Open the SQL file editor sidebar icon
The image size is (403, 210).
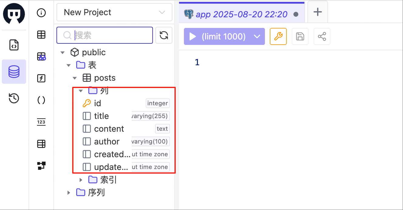tap(14, 45)
